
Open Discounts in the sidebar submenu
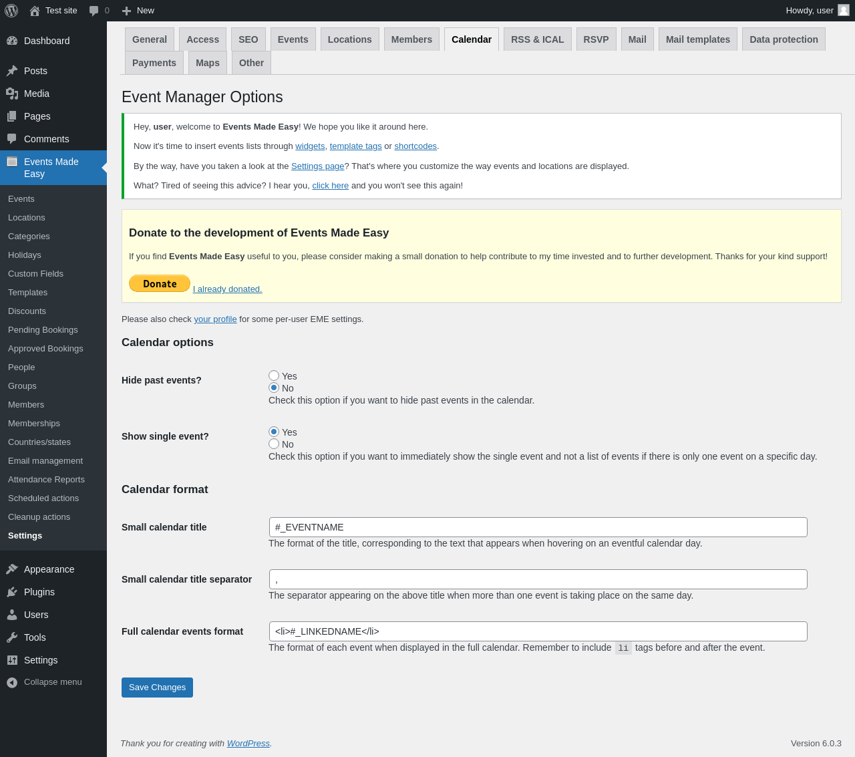[27, 311]
